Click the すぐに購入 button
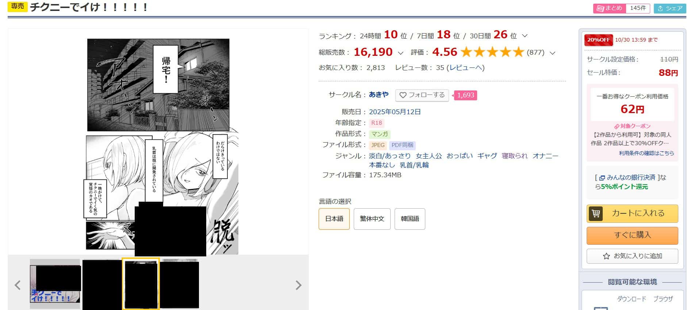 point(632,235)
